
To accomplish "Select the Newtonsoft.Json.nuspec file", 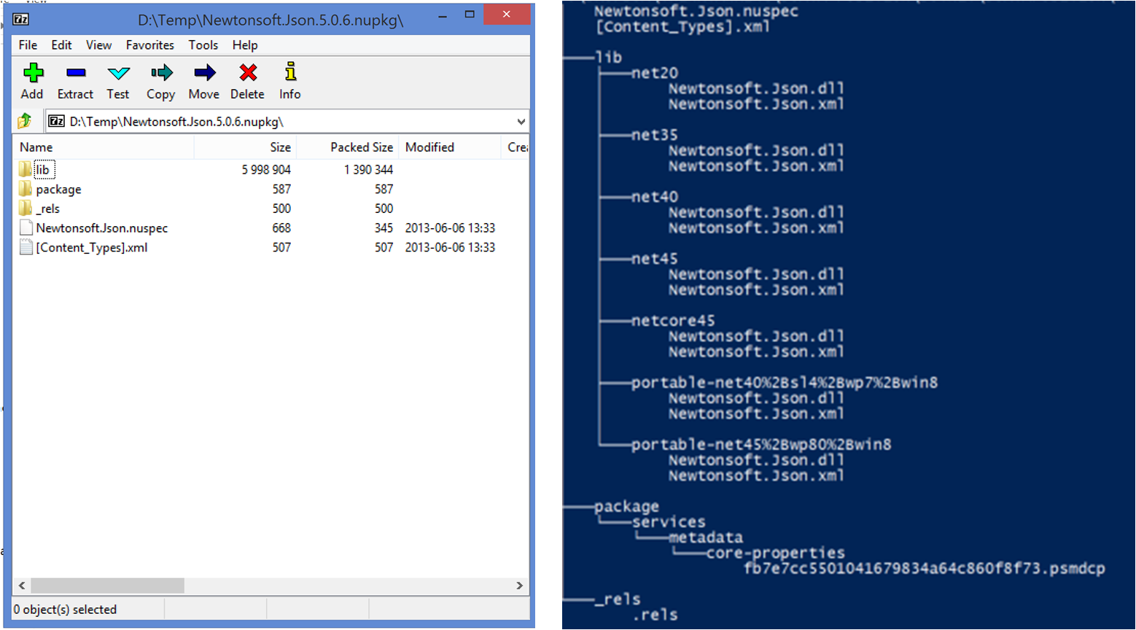I will 101,228.
